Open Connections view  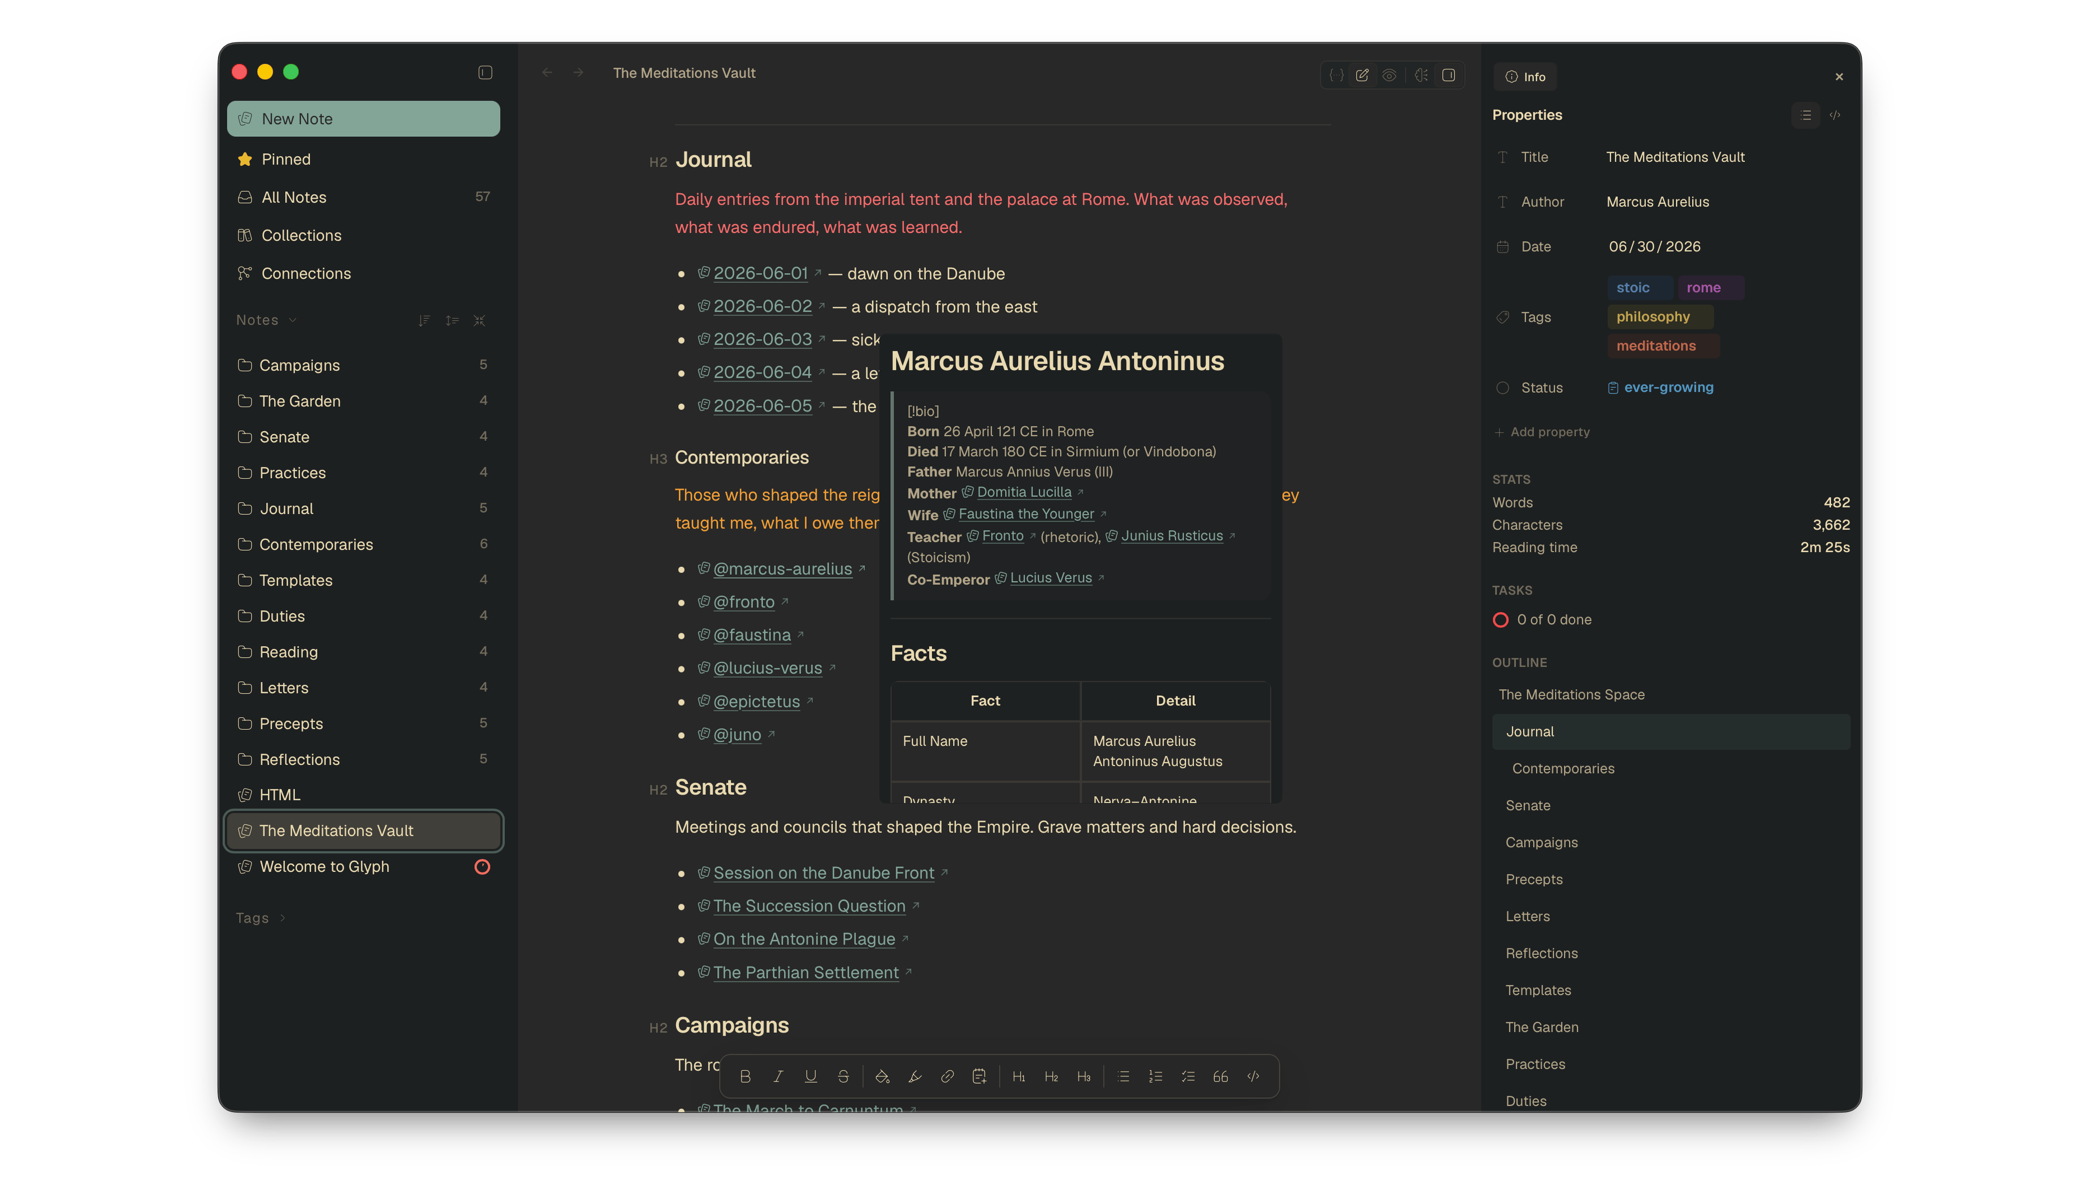pyautogui.click(x=363, y=273)
